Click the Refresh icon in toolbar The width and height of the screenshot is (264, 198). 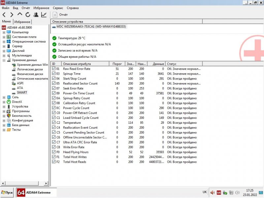(28, 15)
